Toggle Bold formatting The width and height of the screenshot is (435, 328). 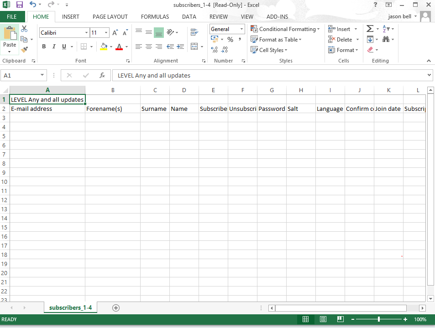coord(44,46)
